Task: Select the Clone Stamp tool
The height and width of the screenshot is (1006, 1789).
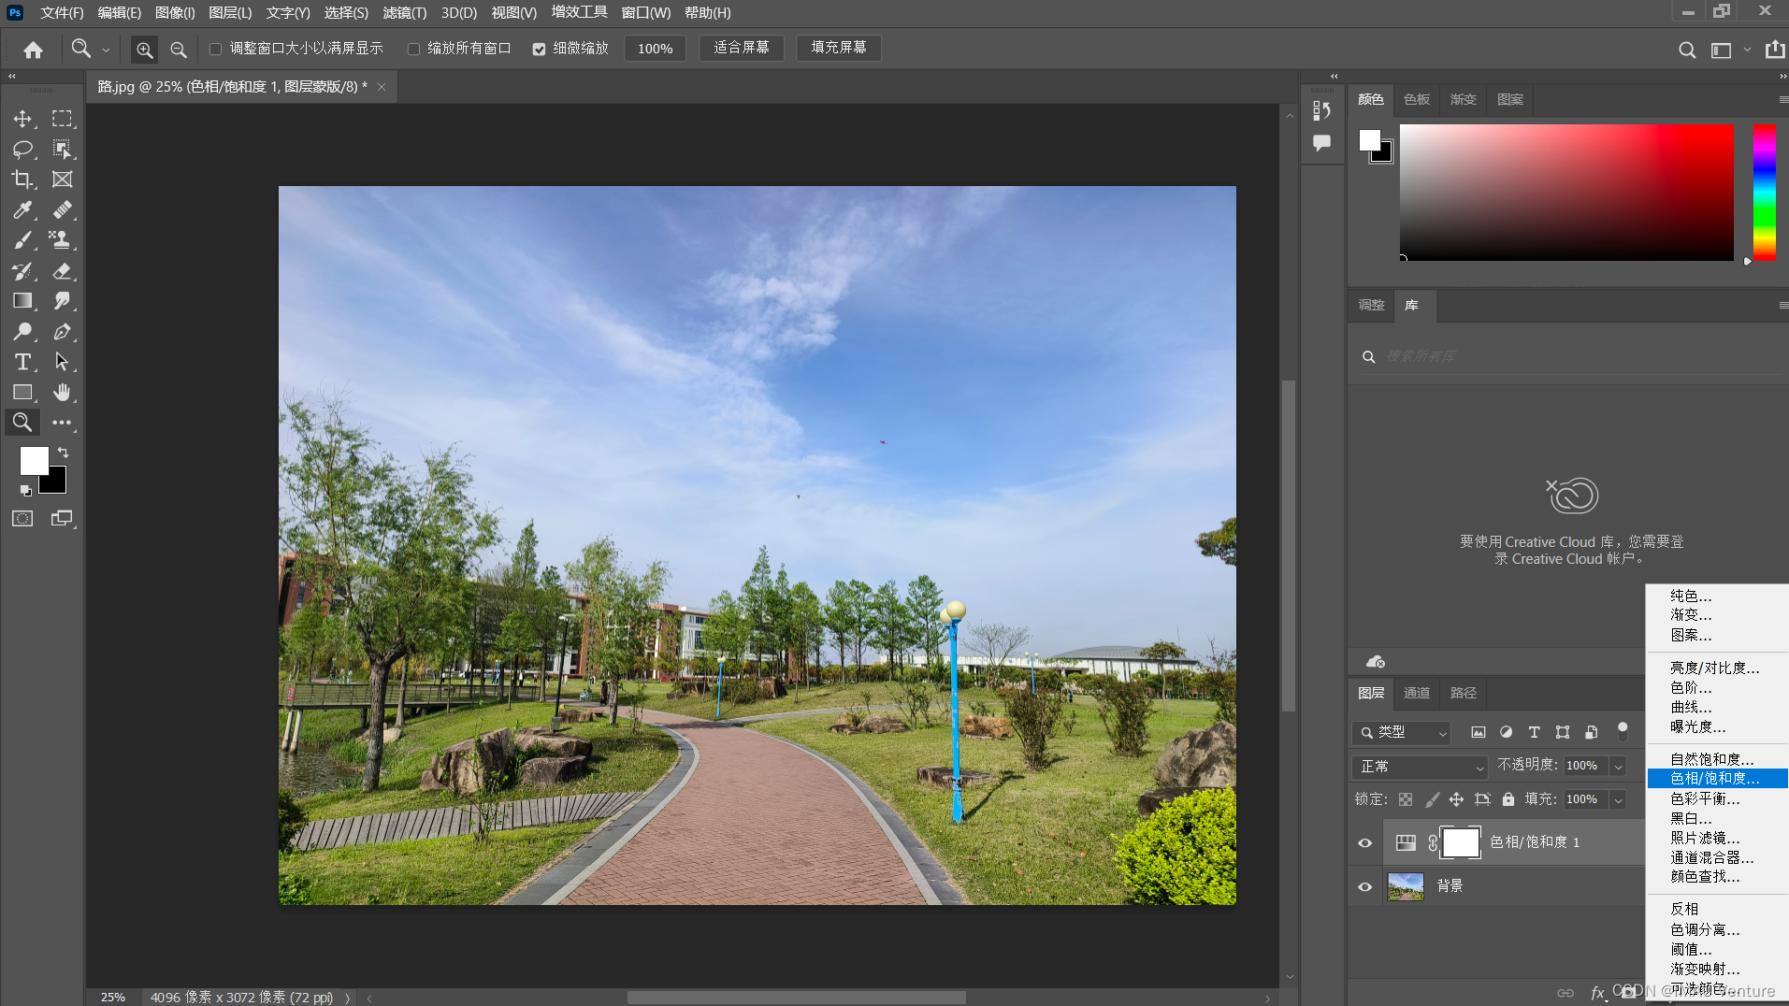Action: 62,240
